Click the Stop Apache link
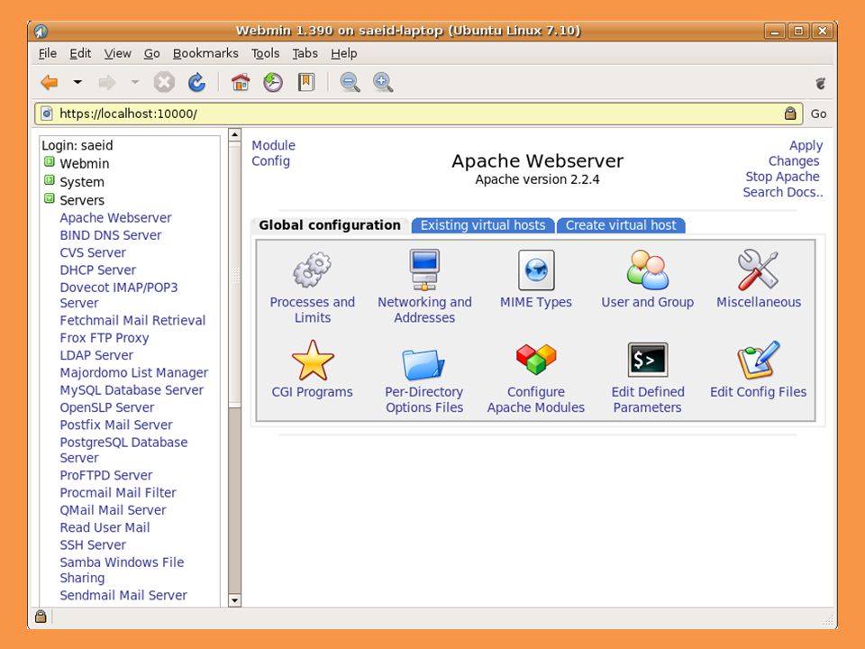865x649 pixels. coord(782,177)
